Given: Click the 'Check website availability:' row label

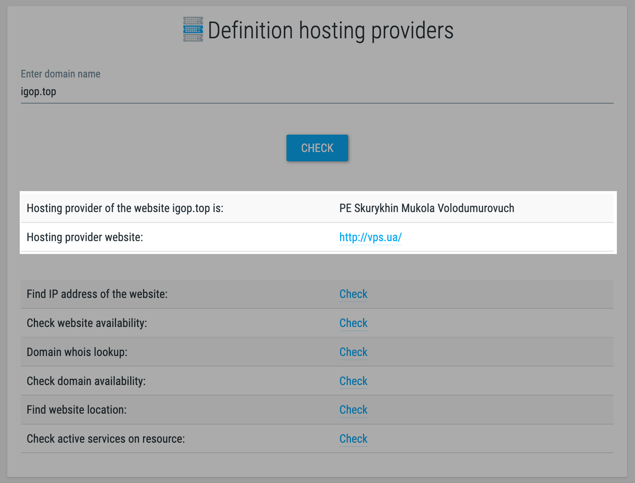Looking at the screenshot, I should point(87,323).
